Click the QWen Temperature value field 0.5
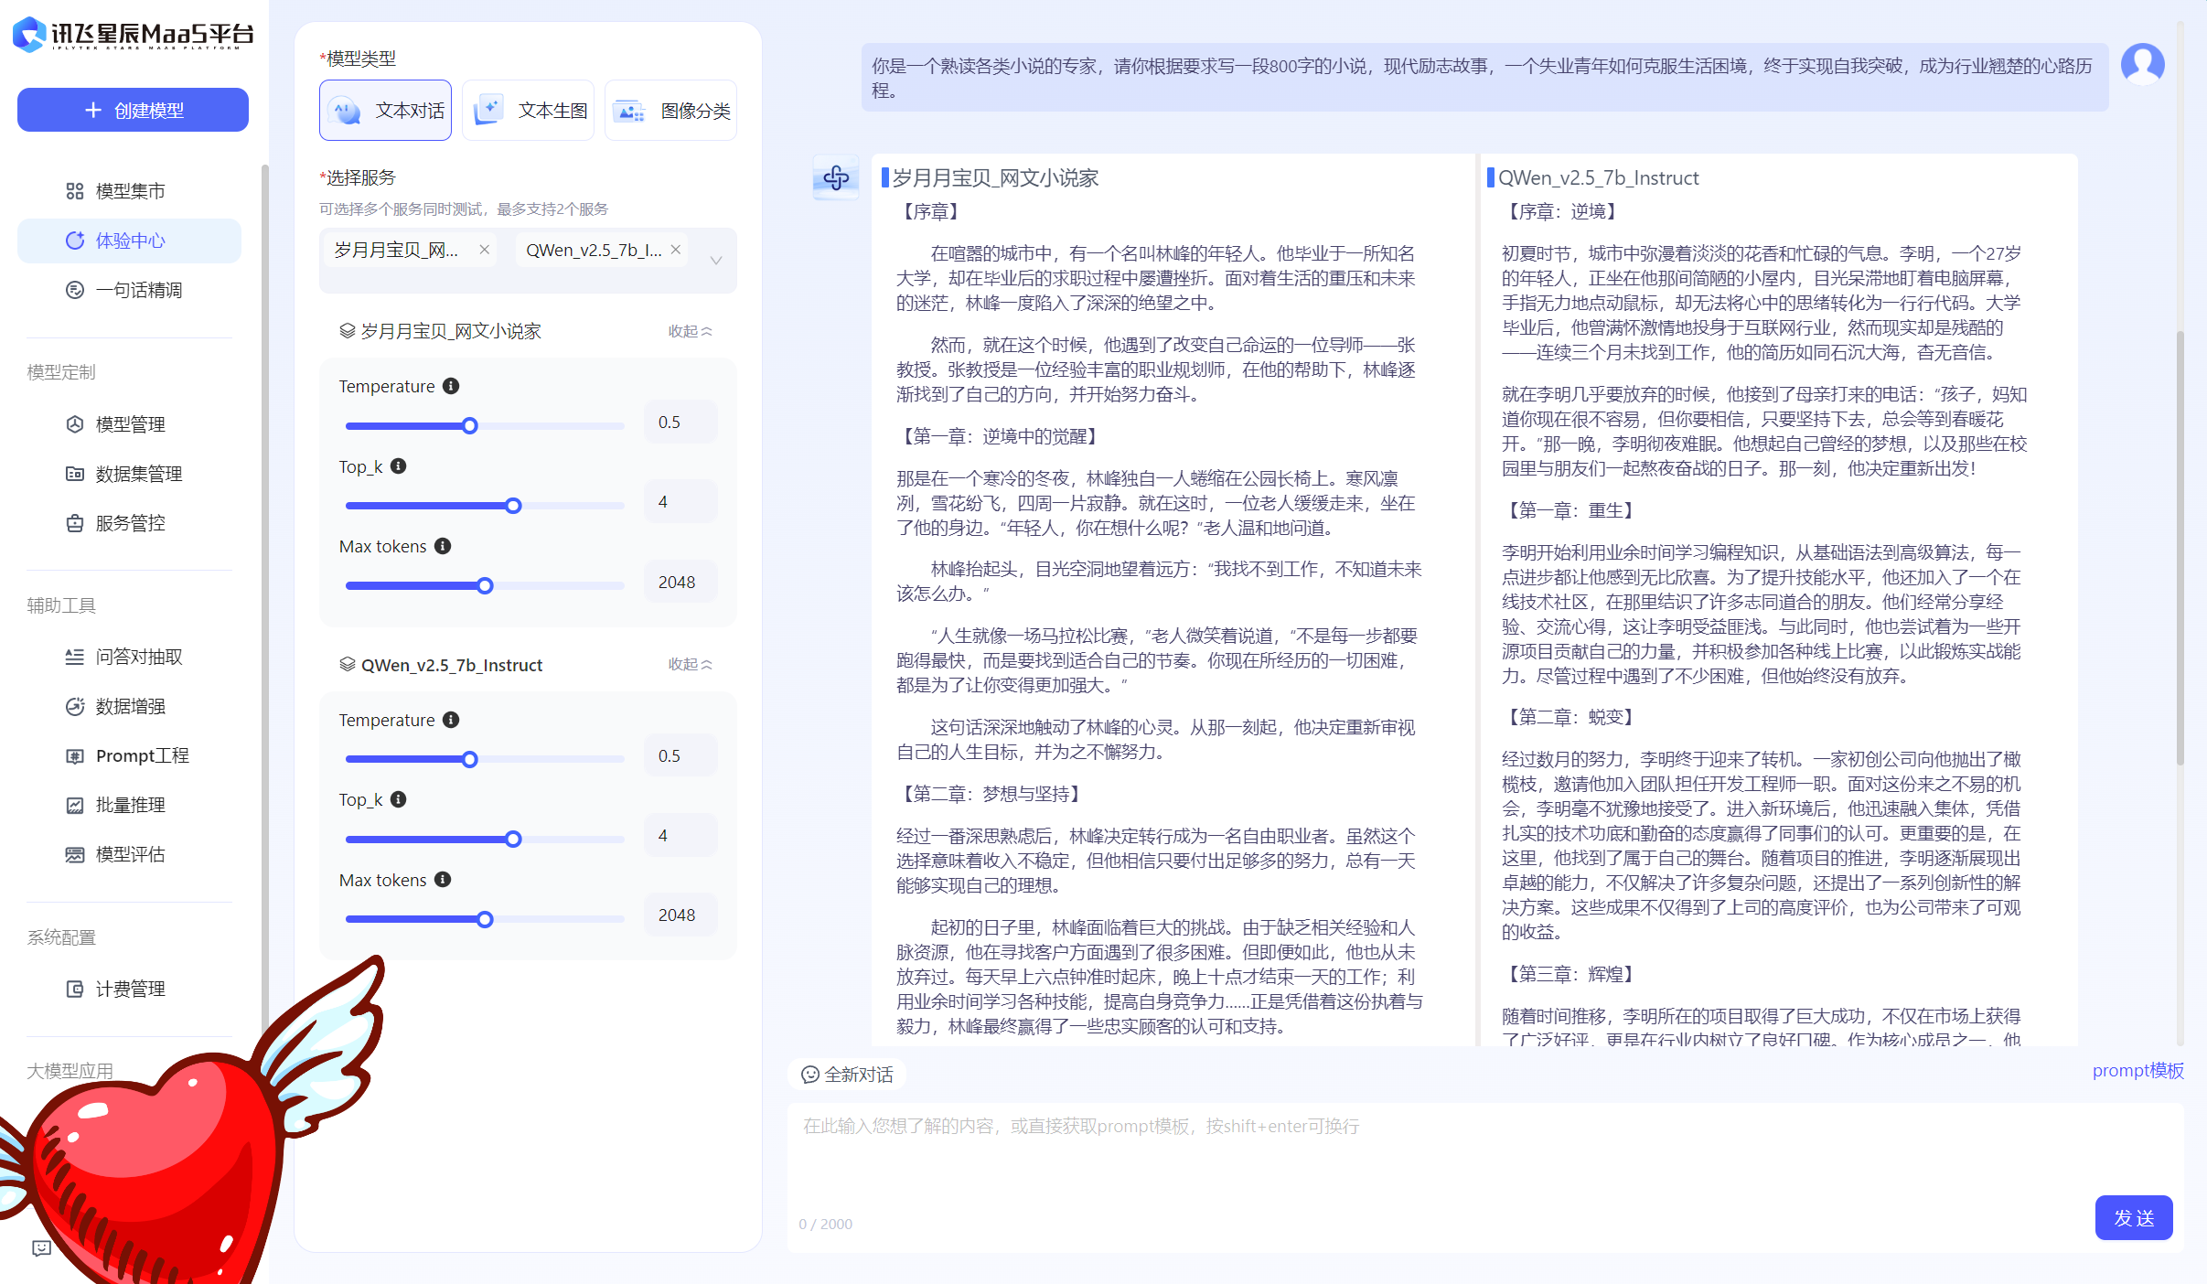The width and height of the screenshot is (2207, 1284). [x=680, y=755]
